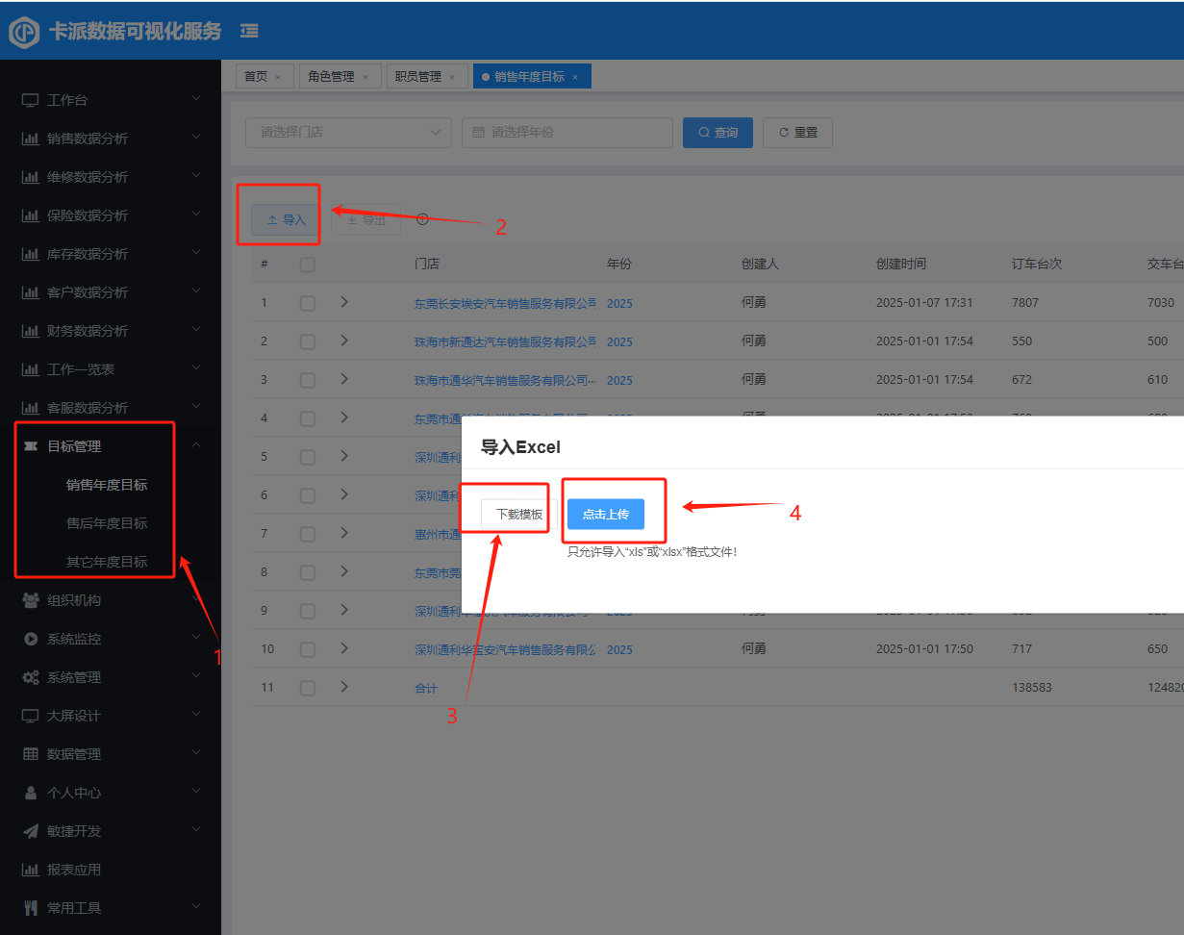The image size is (1184, 935).
Task: Toggle the select-all checkbox in table header
Action: click(307, 265)
